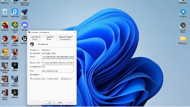Switch to the Совместимость tab
The height and width of the screenshot is (107, 190).
pyautogui.click(x=66, y=39)
